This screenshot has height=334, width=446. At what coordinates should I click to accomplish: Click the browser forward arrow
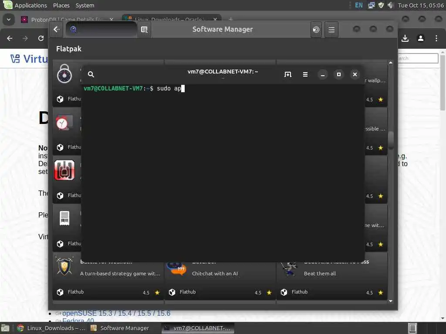click(25, 38)
